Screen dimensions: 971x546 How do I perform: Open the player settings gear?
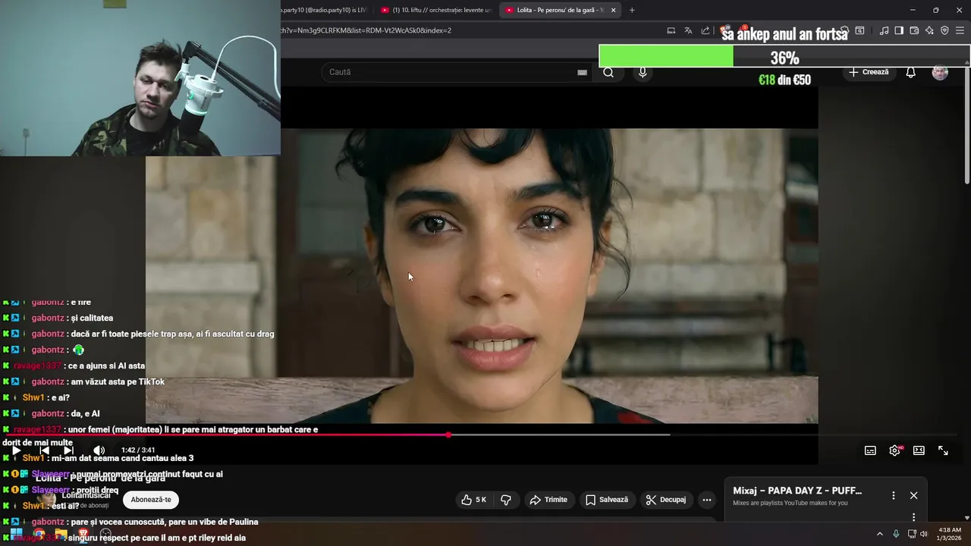coord(894,450)
